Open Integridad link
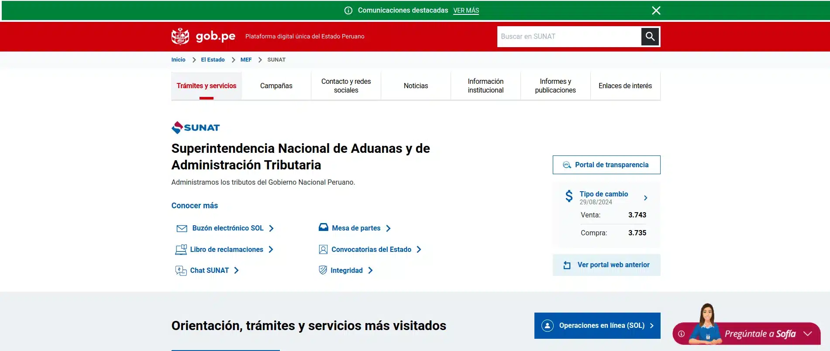The height and width of the screenshot is (351, 830). [x=346, y=271]
